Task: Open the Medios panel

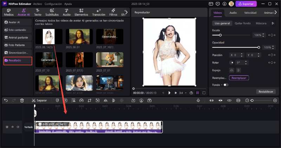Action: (x=9, y=13)
